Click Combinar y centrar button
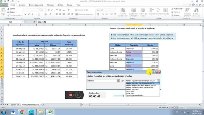The image size is (204, 115). click(84, 14)
